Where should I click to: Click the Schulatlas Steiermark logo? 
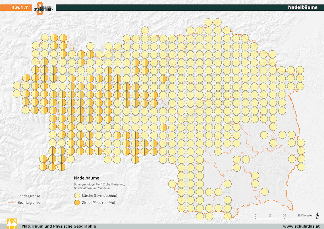pos(44,8)
